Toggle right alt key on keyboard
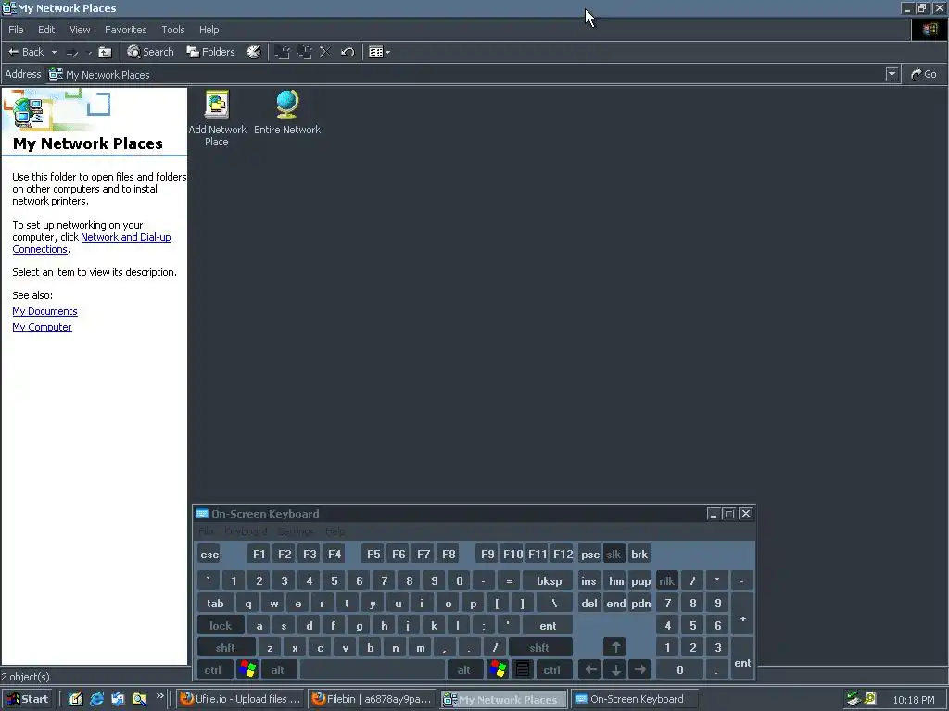949x711 pixels. [464, 669]
